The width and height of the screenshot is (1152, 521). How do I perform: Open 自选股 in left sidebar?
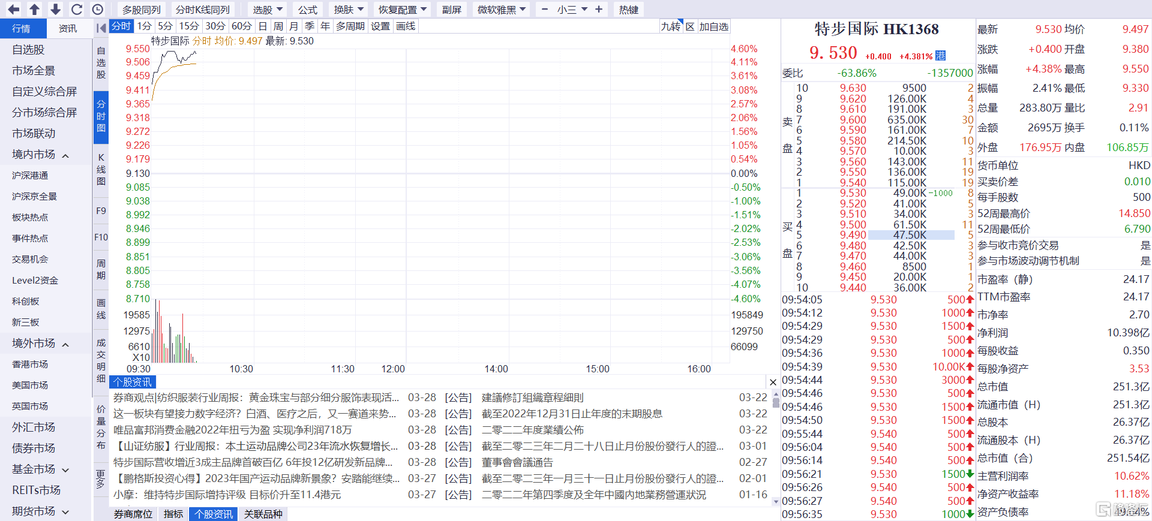point(28,50)
